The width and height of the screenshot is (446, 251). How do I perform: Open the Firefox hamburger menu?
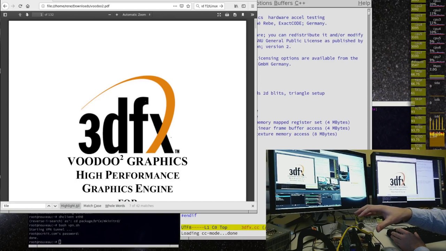click(x=253, y=6)
